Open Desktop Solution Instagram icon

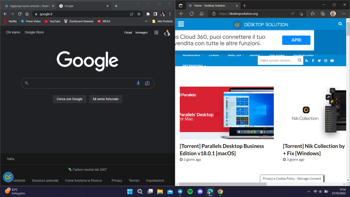326,61
